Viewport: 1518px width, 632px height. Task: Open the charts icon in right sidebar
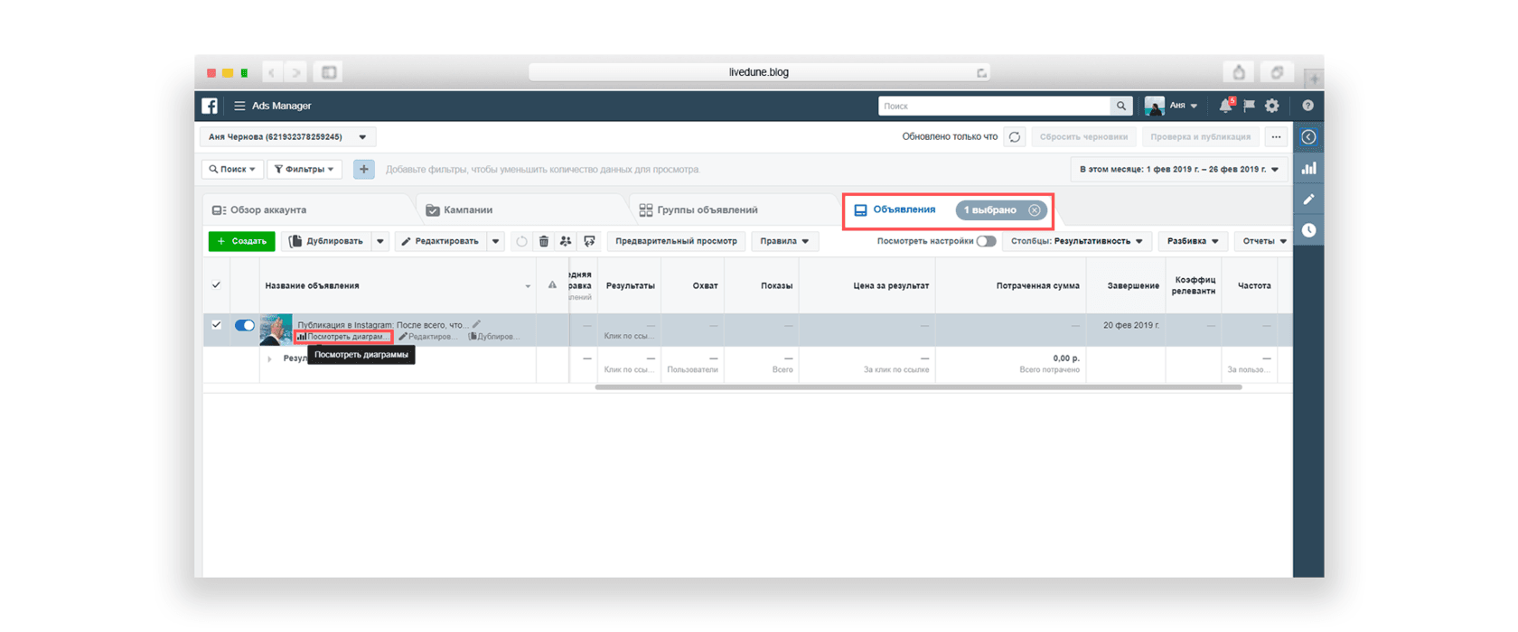[x=1308, y=169]
